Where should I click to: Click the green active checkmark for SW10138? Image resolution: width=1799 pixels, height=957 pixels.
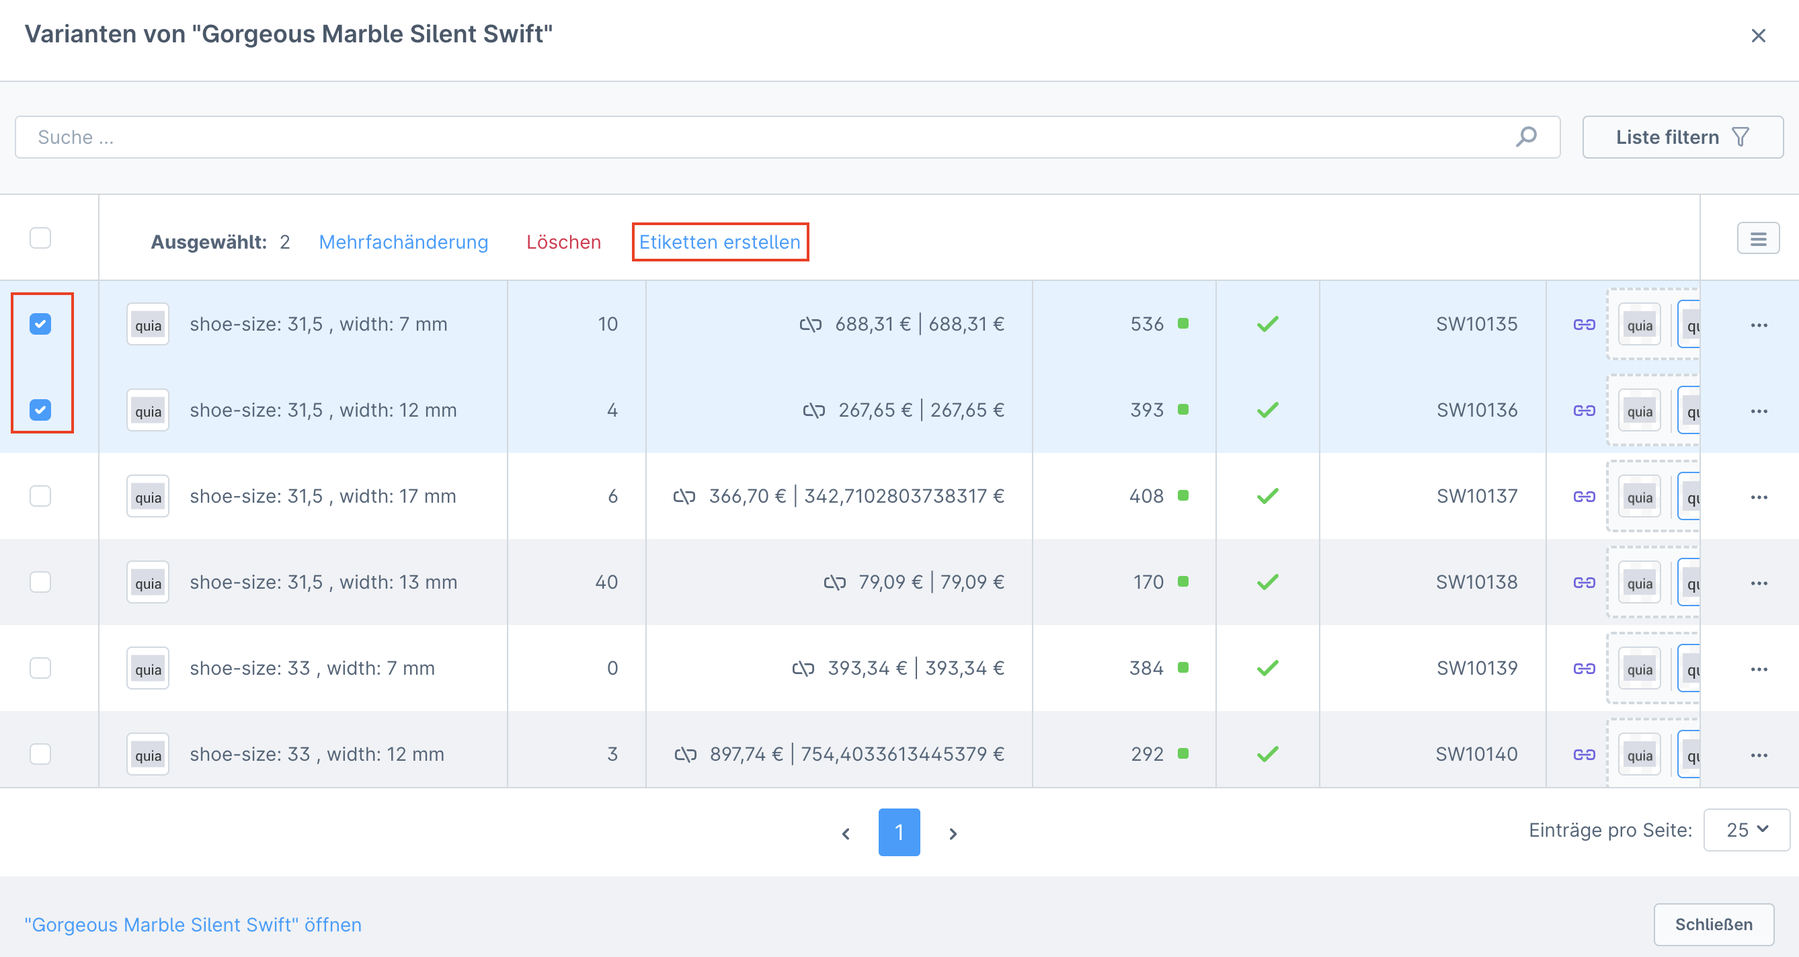pos(1267,582)
